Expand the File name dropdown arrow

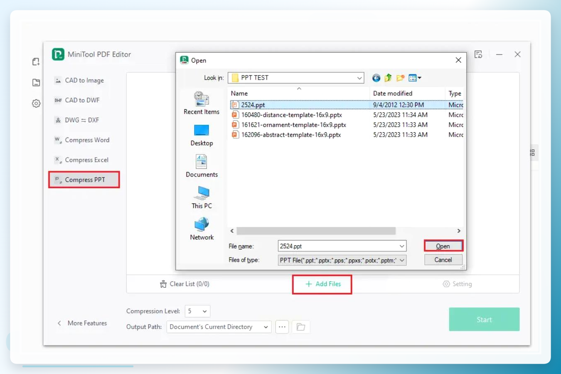[402, 246]
